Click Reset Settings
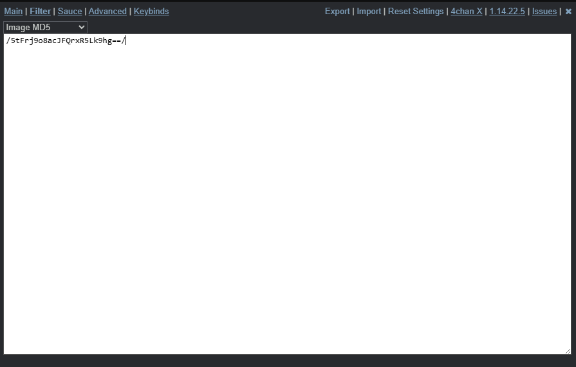 (416, 12)
